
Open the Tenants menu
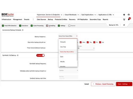click(x=27, y=20)
